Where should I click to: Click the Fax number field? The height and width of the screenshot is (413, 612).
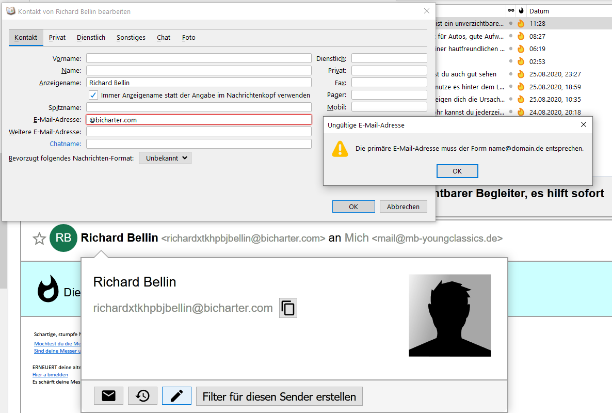pyautogui.click(x=389, y=83)
